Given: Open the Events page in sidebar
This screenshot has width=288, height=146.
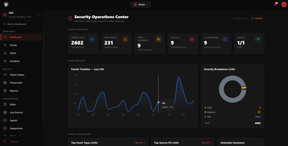Looking at the screenshot, I should point(13,45).
